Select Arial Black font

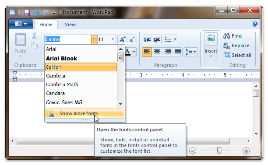tap(81, 58)
